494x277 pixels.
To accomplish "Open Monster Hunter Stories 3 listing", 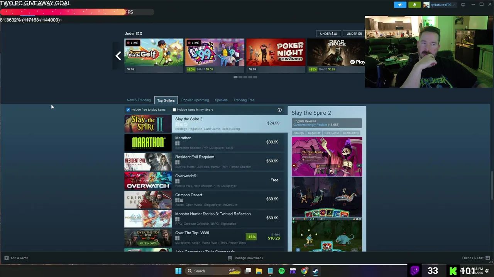I will click(x=205, y=218).
